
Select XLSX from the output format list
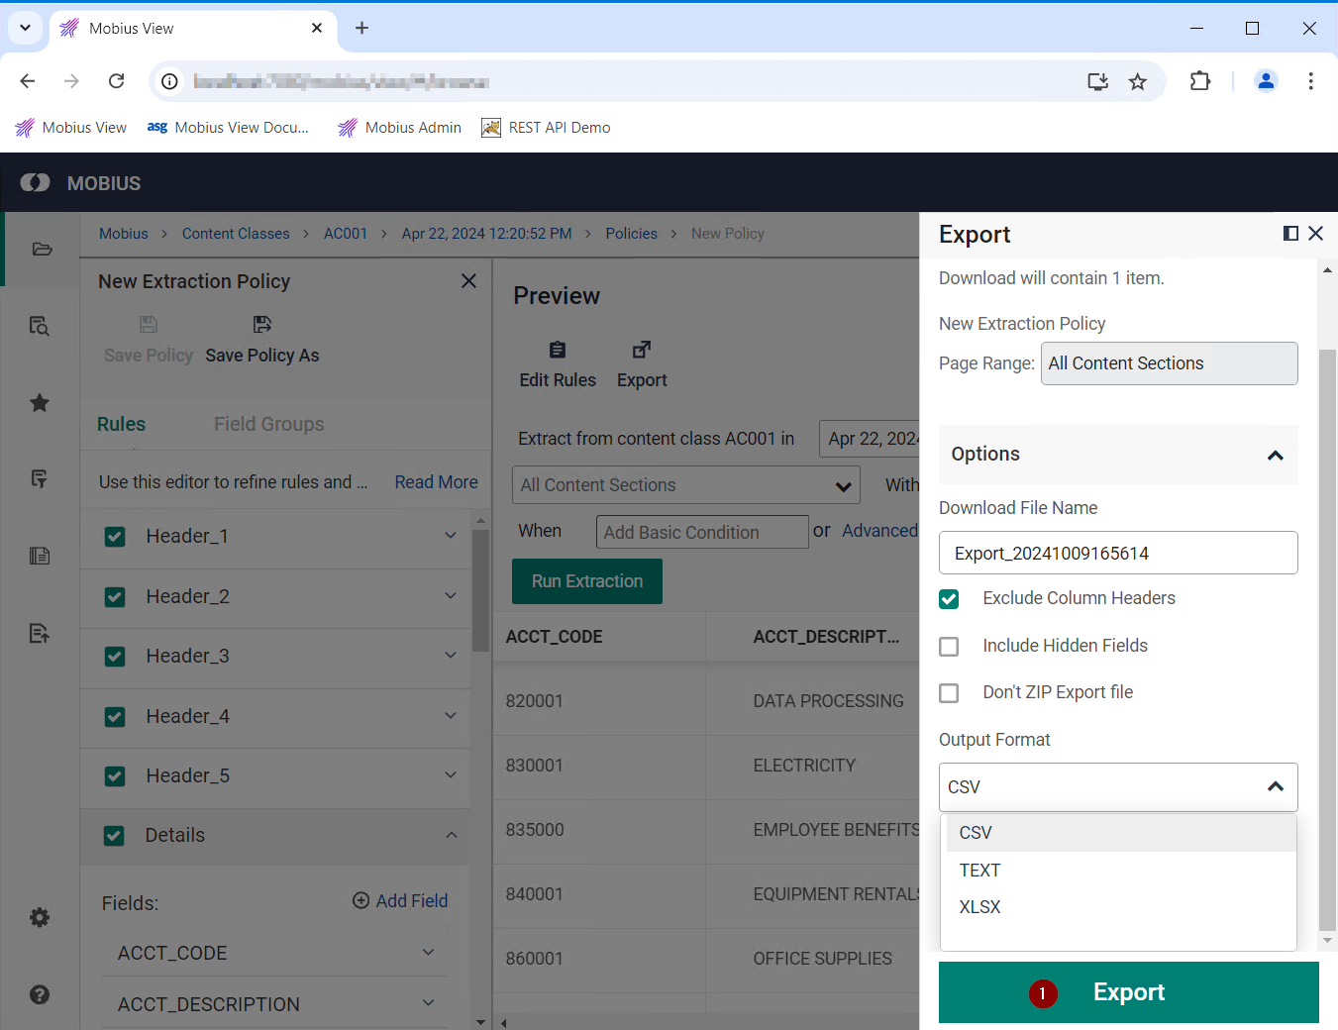(x=979, y=907)
